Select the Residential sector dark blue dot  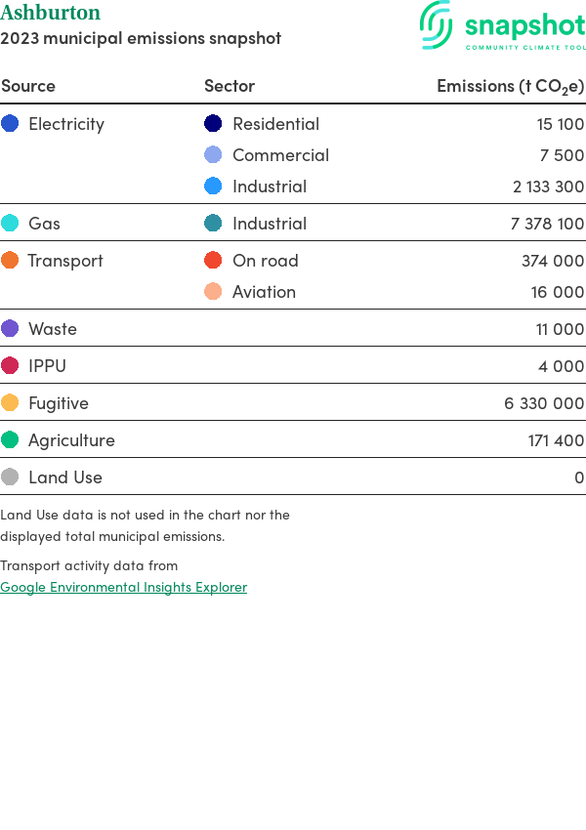click(213, 124)
